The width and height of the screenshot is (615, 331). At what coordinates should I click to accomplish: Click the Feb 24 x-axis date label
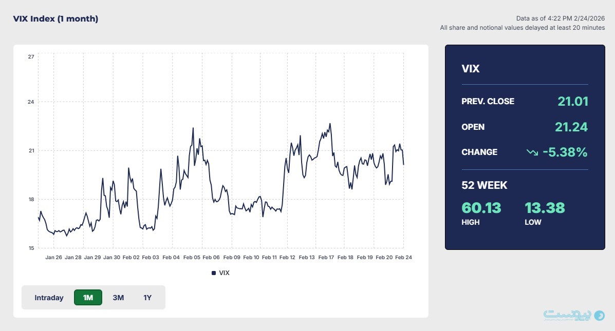click(x=403, y=257)
